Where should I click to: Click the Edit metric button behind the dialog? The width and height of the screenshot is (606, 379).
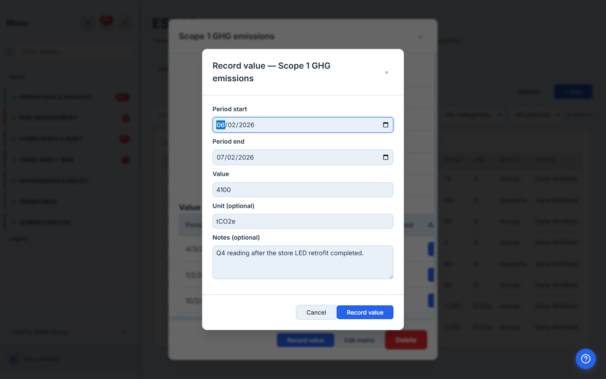[359, 340]
